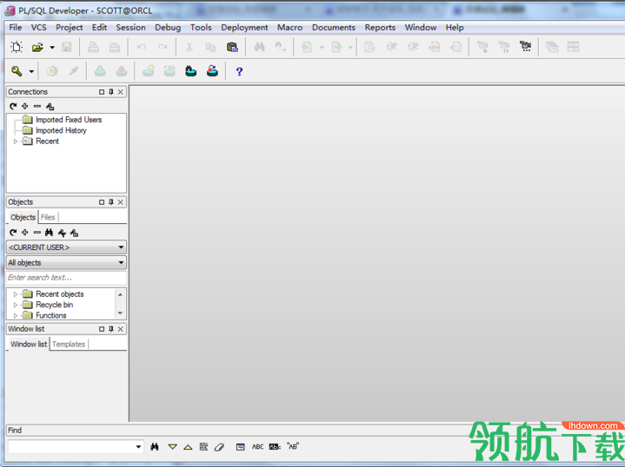The height and width of the screenshot is (467, 625).
Task: Open the Find text history dropdown arrow
Action: [138, 447]
